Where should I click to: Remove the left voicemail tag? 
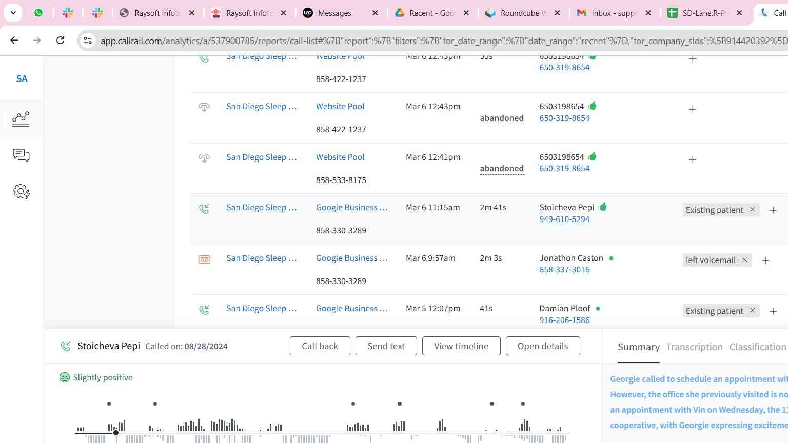tap(745, 260)
